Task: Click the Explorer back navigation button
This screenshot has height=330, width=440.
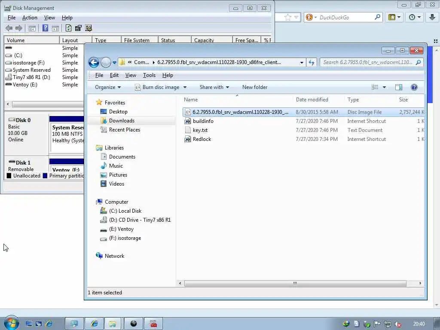Action: 94,62
